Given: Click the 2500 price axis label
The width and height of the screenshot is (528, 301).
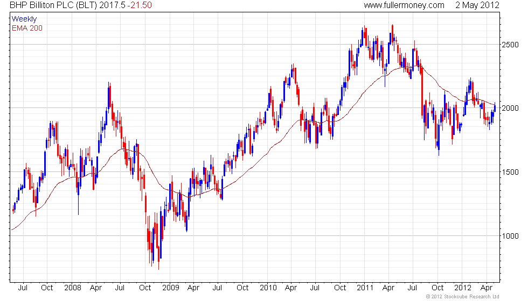Looking at the screenshot, I should point(510,45).
